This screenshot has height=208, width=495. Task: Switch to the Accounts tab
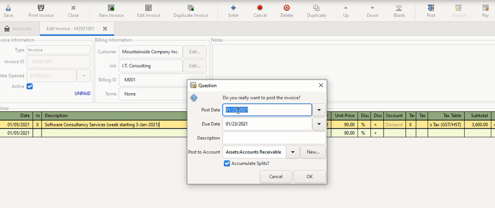18,29
